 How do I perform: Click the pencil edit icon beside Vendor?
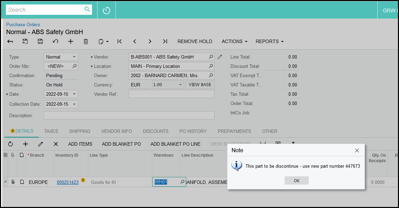click(x=220, y=57)
